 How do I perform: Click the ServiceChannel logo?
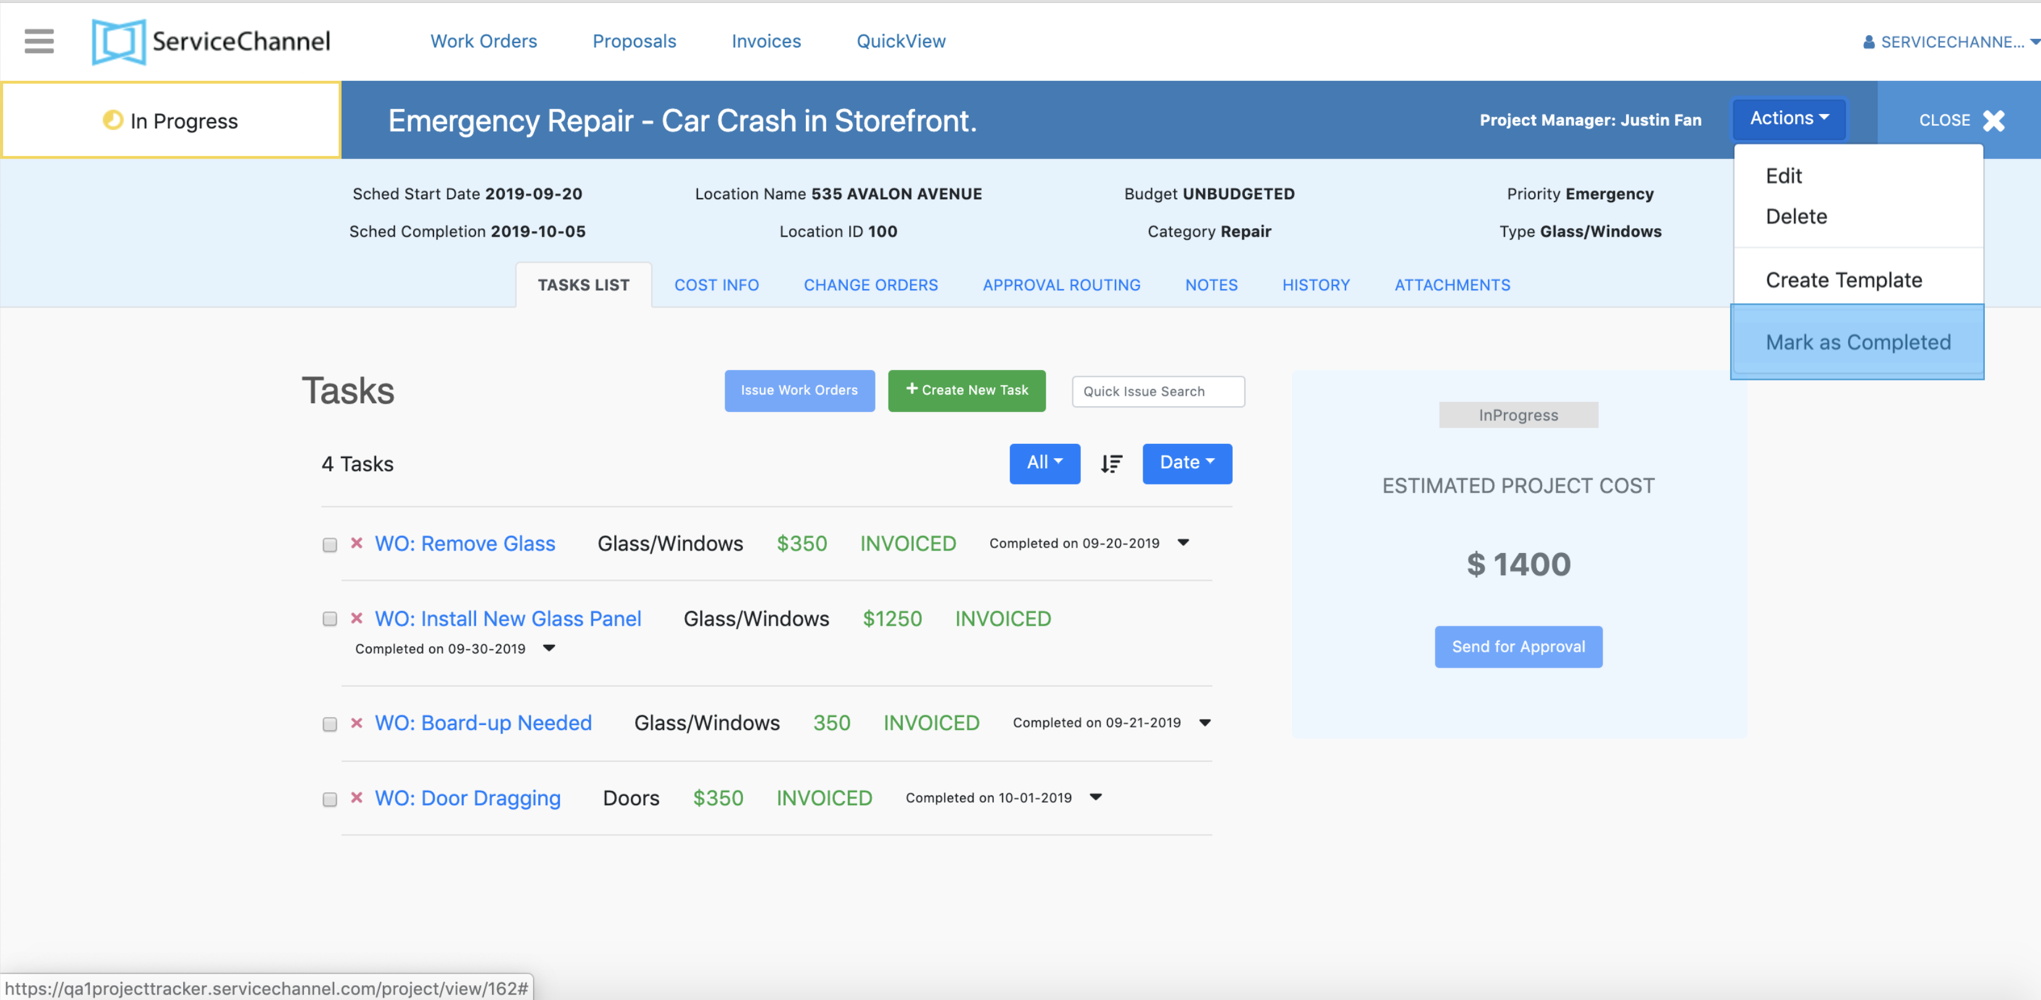(x=211, y=41)
